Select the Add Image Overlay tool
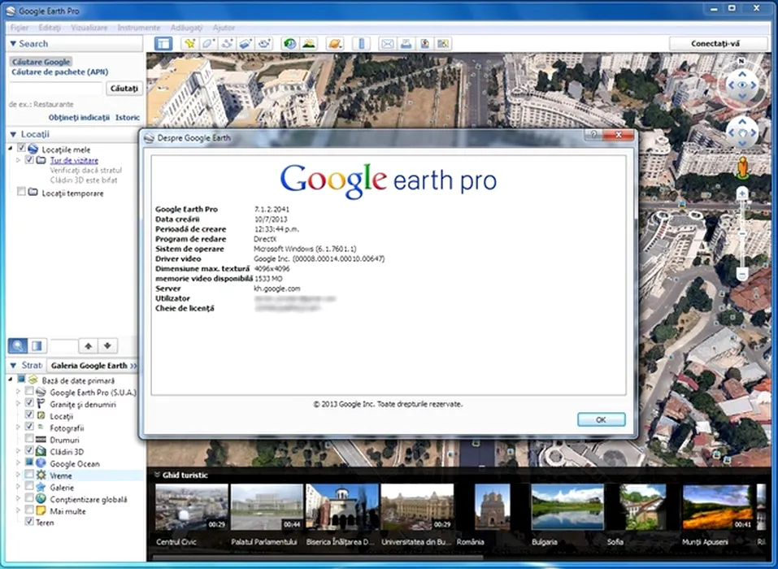 246,44
